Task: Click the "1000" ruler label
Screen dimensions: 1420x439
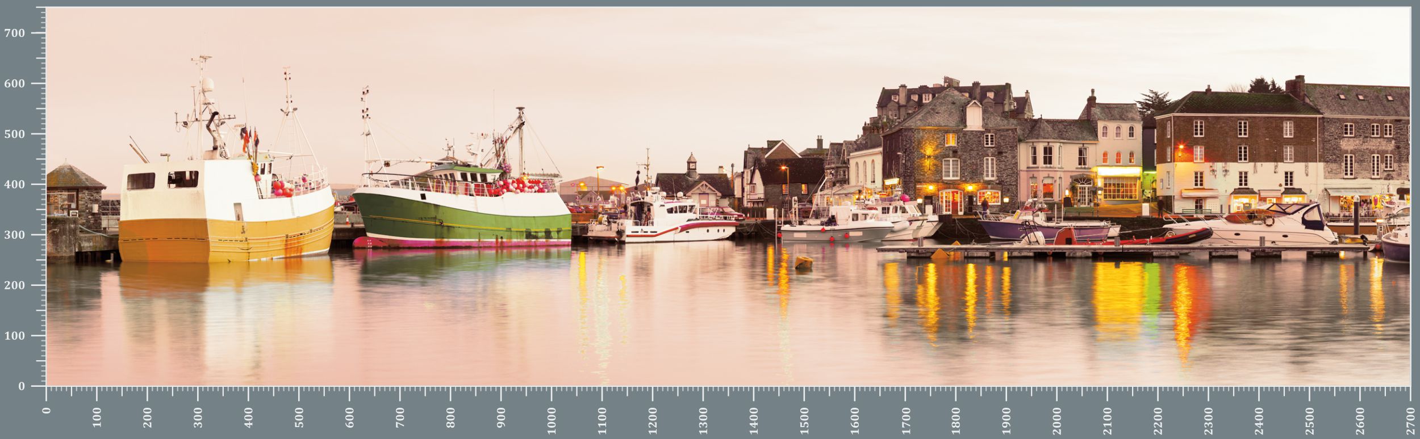Action: [552, 420]
